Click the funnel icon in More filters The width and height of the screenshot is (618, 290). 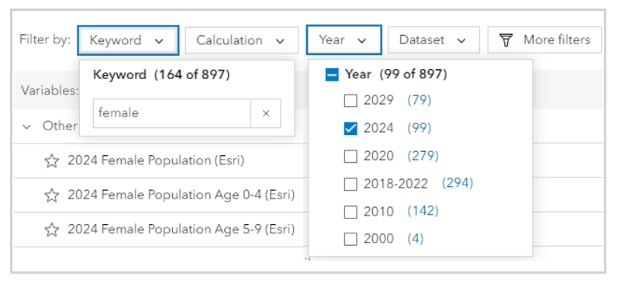coord(506,40)
